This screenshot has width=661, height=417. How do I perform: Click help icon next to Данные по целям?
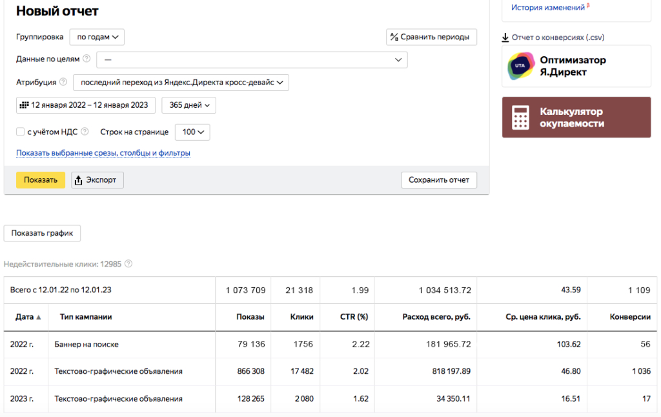point(86,59)
